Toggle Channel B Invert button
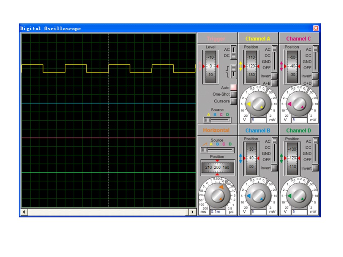The width and height of the screenshot is (343, 257). click(x=274, y=168)
